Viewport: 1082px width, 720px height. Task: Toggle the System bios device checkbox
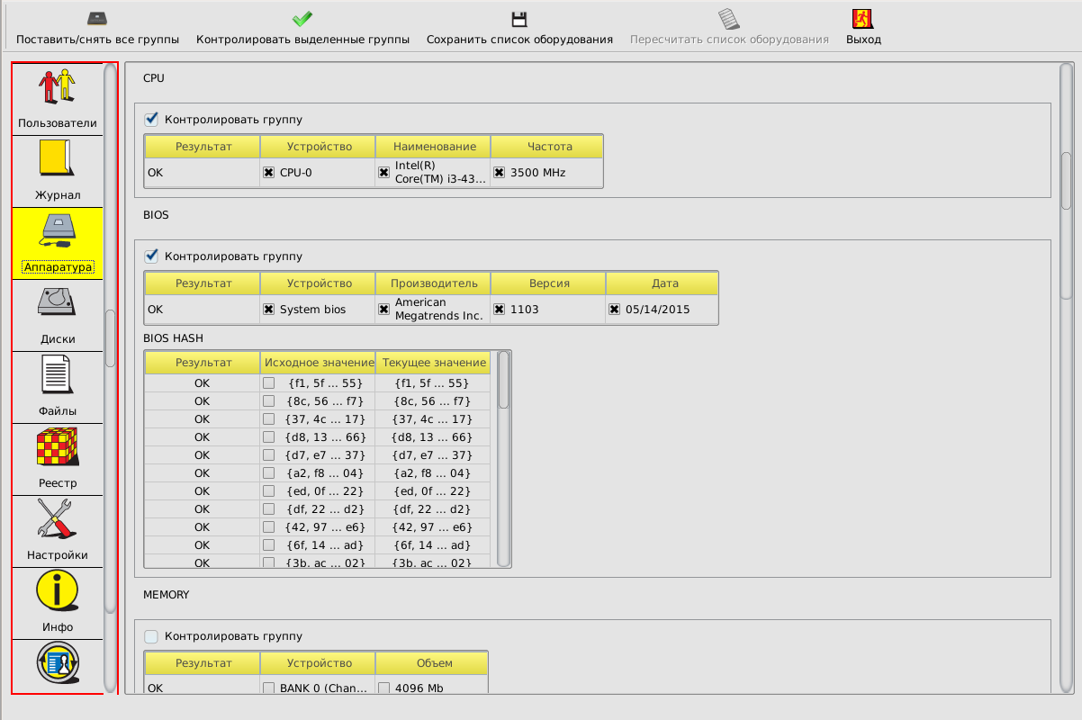click(x=268, y=309)
